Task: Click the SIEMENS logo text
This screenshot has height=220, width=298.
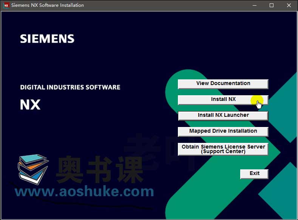Action: 47,39
